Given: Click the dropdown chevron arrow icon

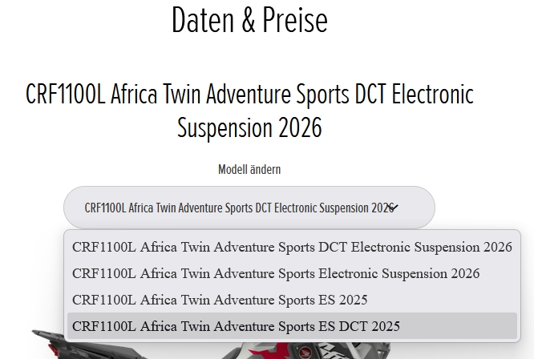Looking at the screenshot, I should (x=393, y=208).
